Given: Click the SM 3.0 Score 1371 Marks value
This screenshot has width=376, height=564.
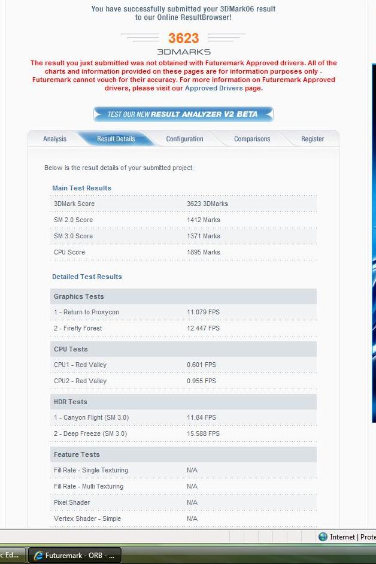Looking at the screenshot, I should tap(204, 236).
